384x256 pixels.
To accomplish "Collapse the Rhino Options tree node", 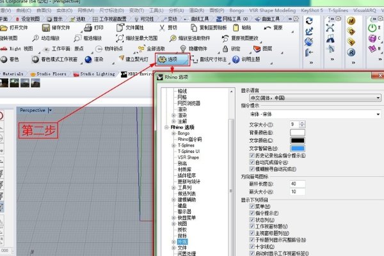I will point(166,127).
